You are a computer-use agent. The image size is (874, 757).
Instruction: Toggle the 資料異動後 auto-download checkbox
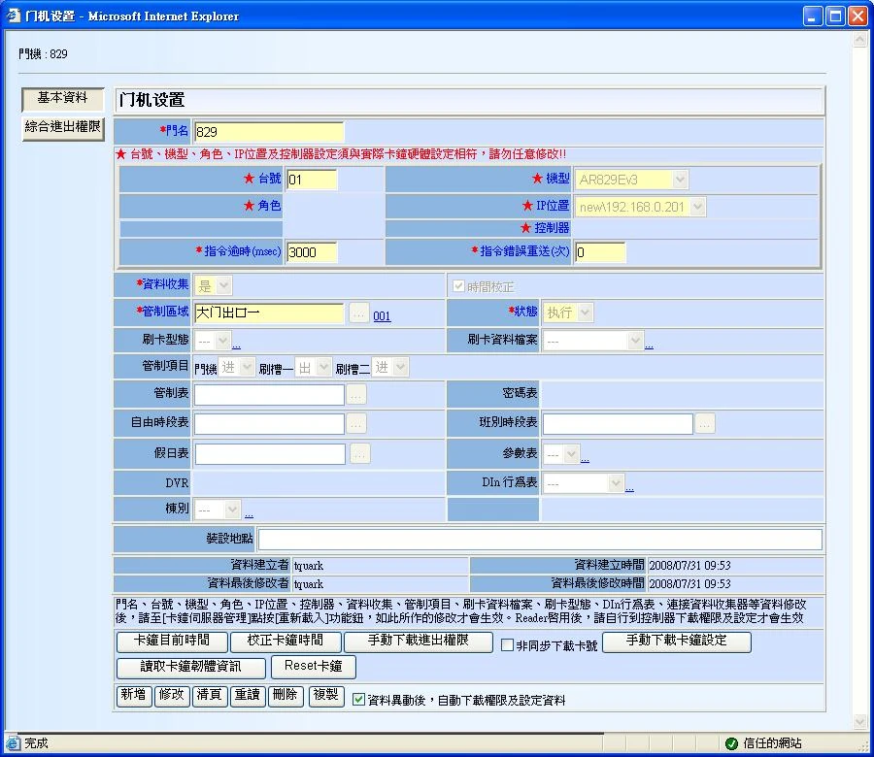[358, 699]
